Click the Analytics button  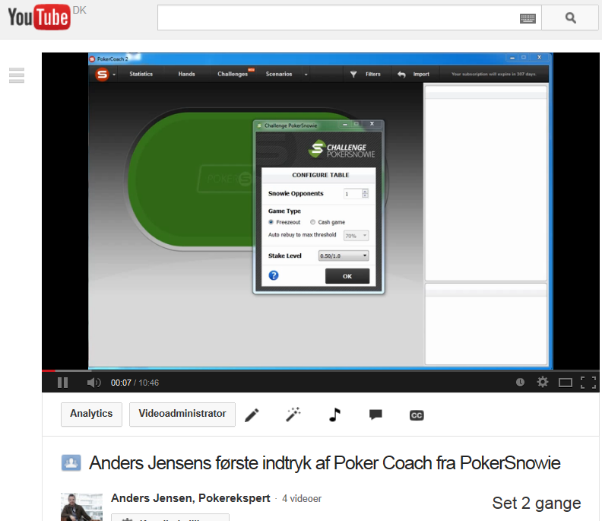[x=91, y=414]
